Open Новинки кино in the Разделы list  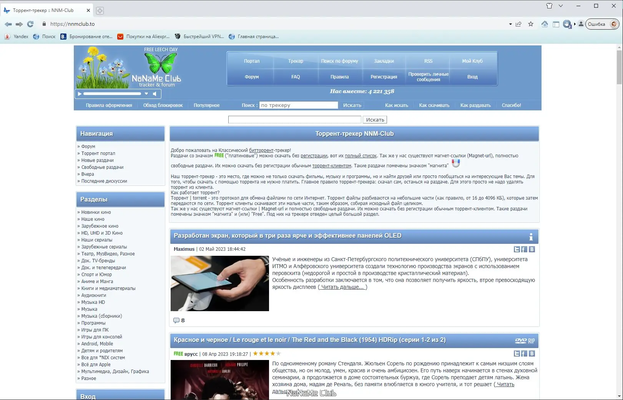click(x=96, y=212)
